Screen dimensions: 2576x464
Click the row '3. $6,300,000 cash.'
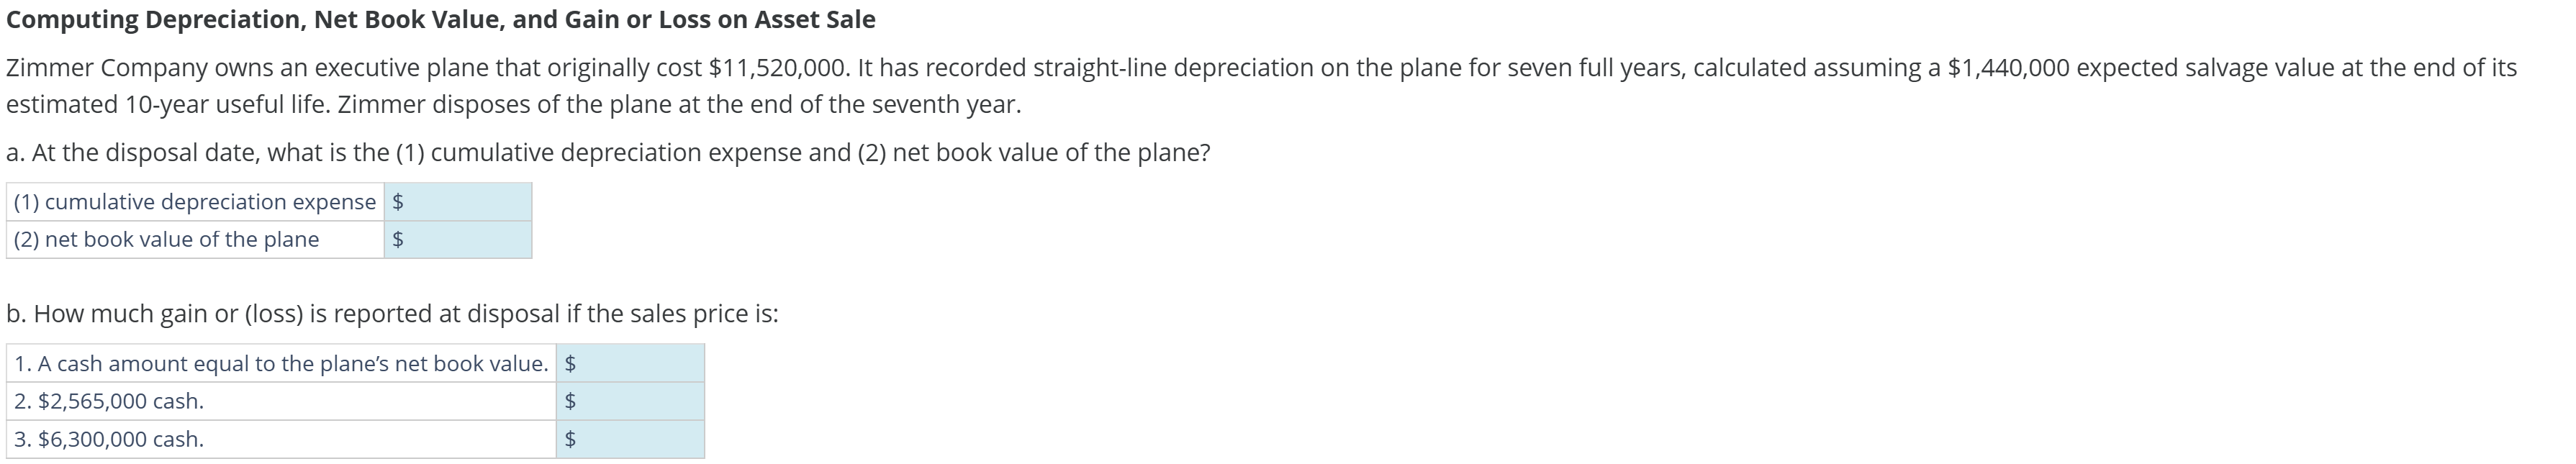(x=110, y=439)
